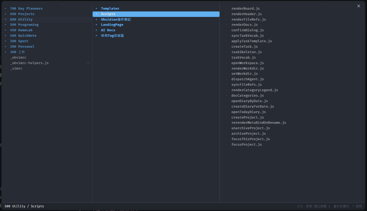Viewport: 367px width, 211px height.
Task: Toggle 資料夾優先 folders-first option
Action: point(341,206)
